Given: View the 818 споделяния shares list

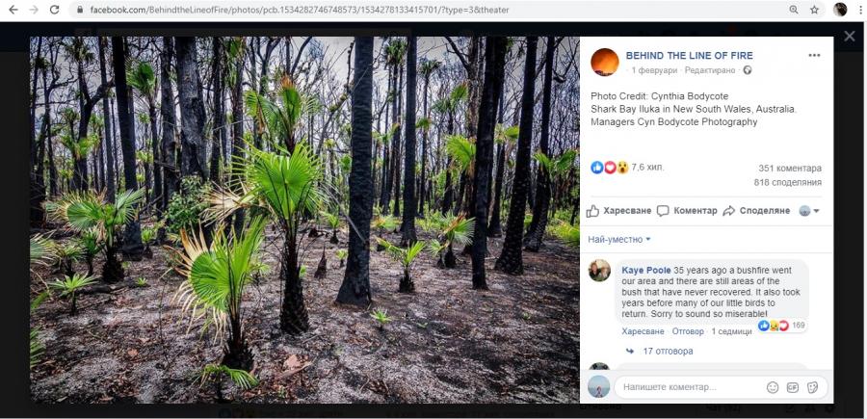Looking at the screenshot, I should click(x=787, y=182).
